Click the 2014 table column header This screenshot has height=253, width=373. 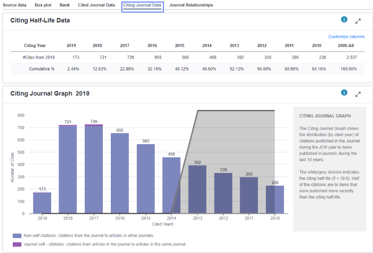point(207,45)
